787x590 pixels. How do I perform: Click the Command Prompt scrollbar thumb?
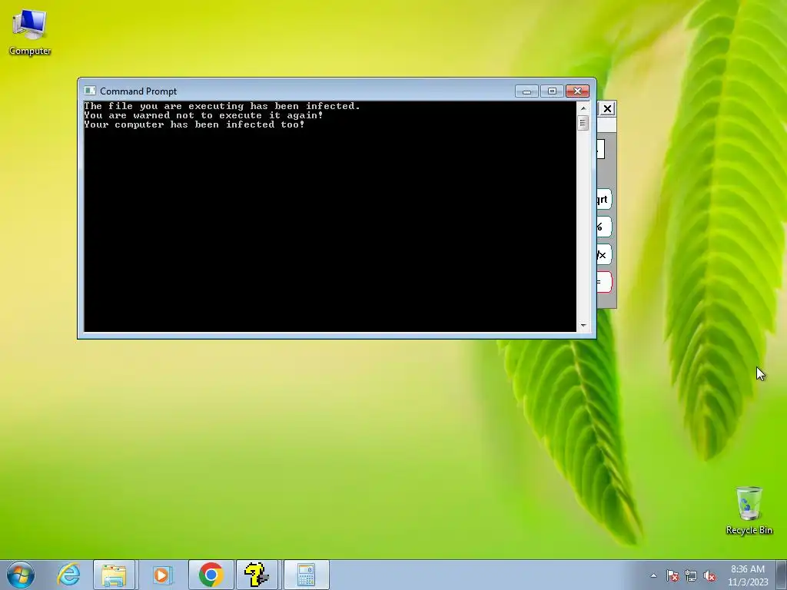click(x=583, y=123)
